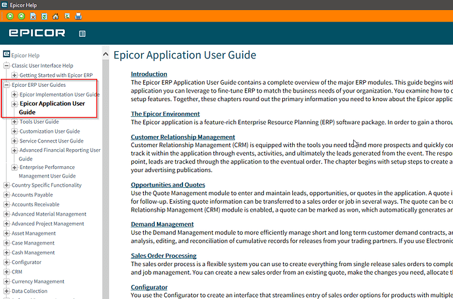
Task: Open Epicor Implementation User Guide topic
Action: [60, 94]
